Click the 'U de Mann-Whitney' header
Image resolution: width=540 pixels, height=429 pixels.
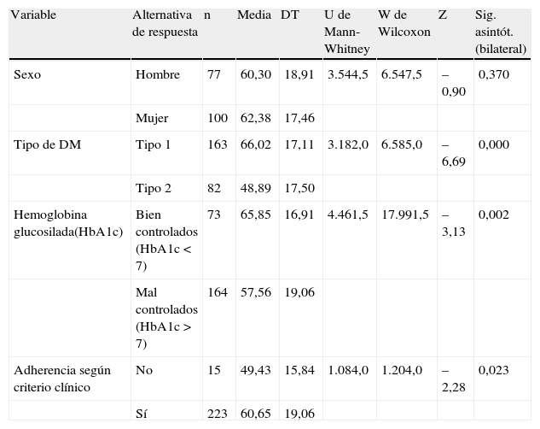pyautogui.click(x=347, y=32)
